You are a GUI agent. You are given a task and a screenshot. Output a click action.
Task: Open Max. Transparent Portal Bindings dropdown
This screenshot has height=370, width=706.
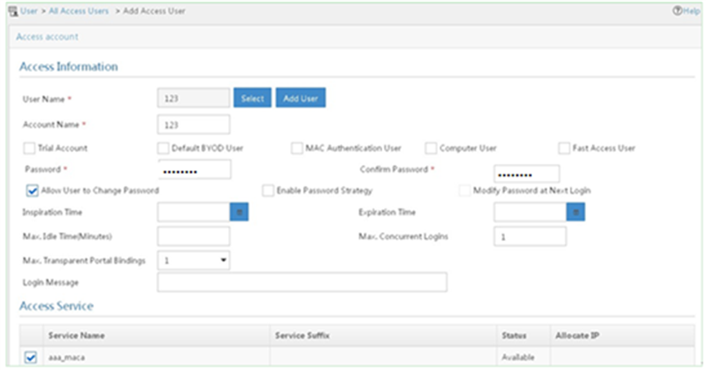pyautogui.click(x=194, y=260)
